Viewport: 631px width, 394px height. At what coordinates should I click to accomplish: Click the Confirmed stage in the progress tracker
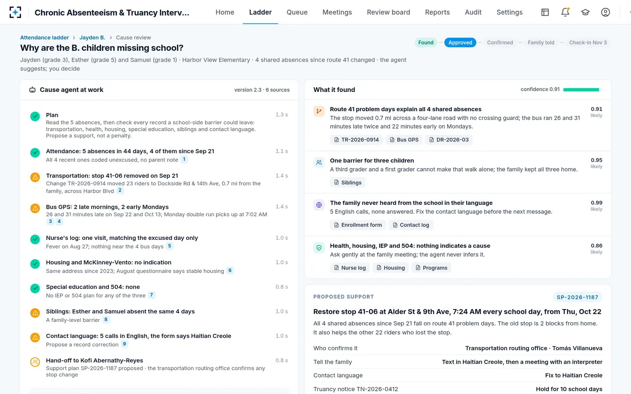point(500,42)
